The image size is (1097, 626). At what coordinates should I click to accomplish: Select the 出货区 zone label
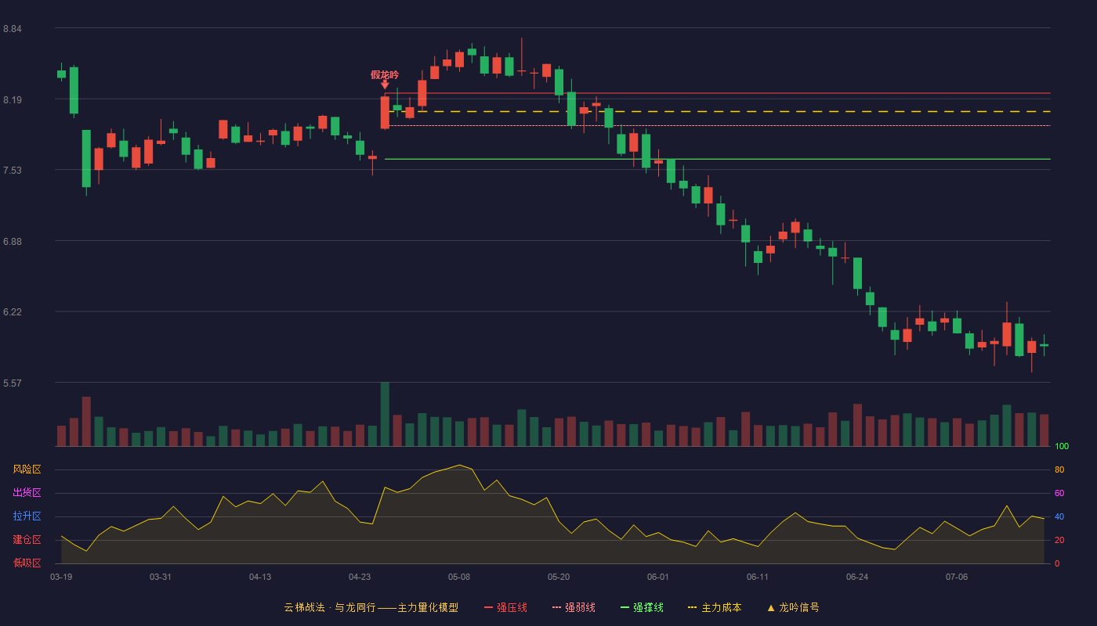click(27, 493)
